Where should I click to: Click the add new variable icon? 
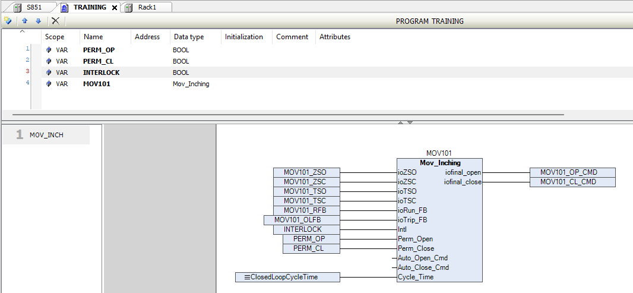click(8, 21)
